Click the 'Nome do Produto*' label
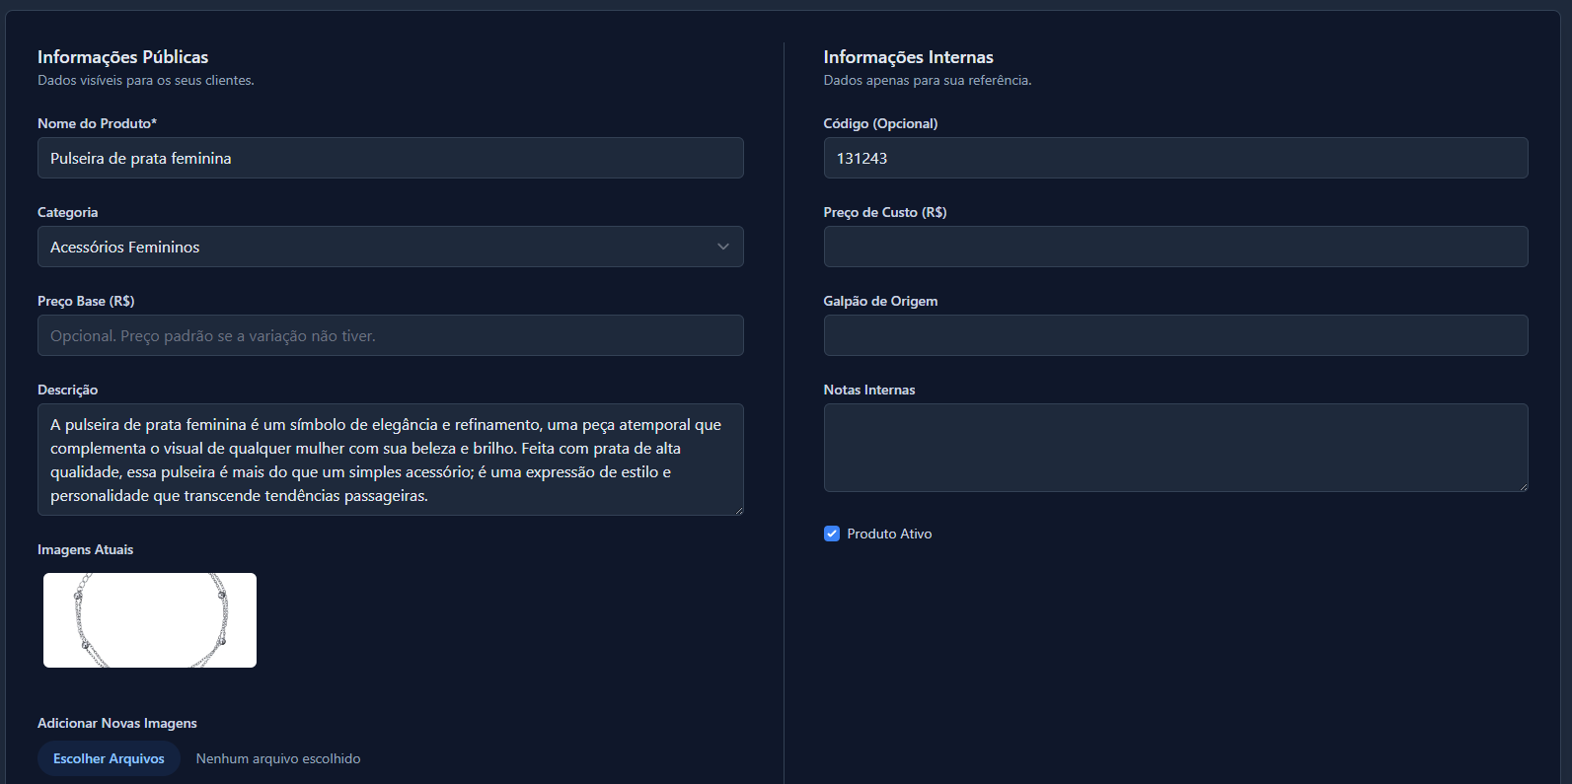This screenshot has width=1572, height=784. tap(97, 123)
